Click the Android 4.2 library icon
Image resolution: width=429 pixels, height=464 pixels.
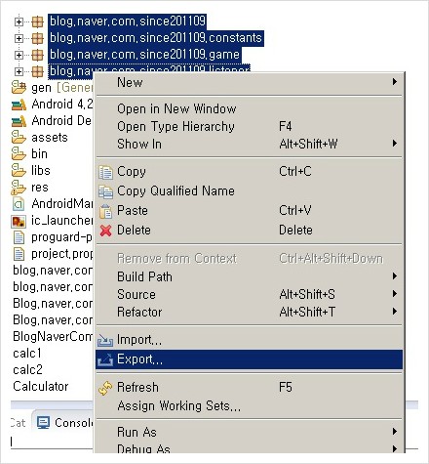(19, 105)
